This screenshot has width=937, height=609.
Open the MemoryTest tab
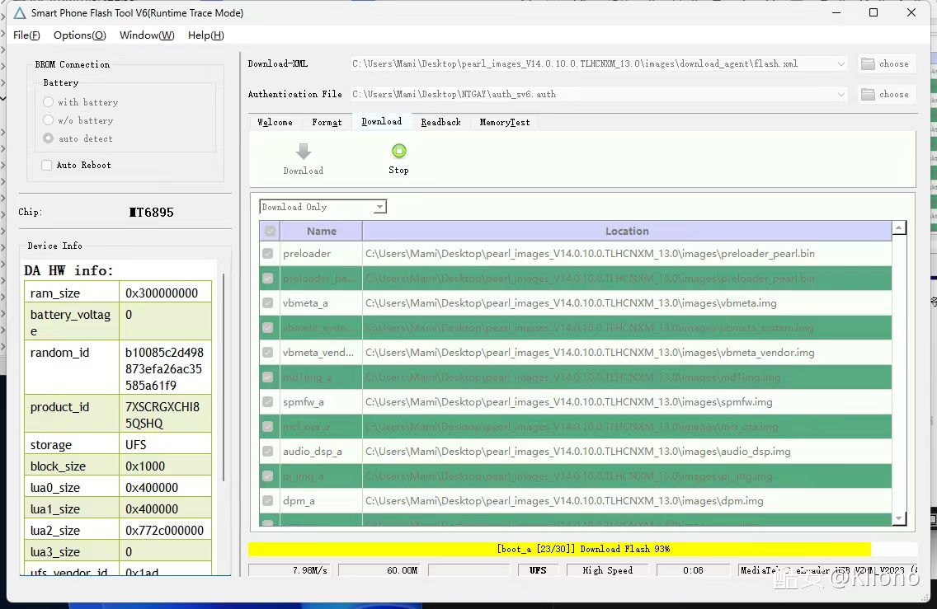click(505, 122)
